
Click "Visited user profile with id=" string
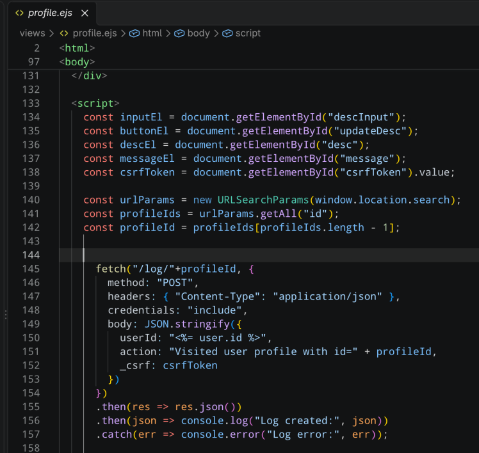(263, 352)
